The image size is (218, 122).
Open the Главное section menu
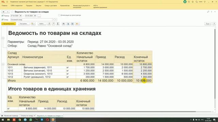pyautogui.click(x=4, y=6)
